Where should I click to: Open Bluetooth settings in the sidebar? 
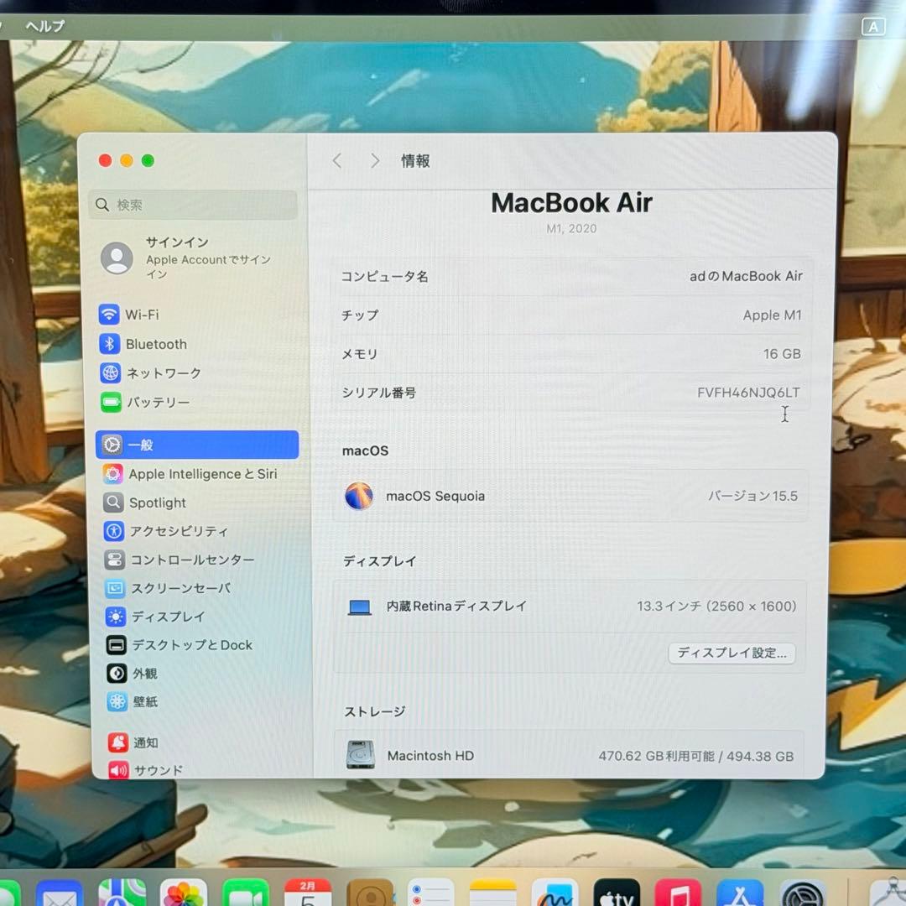(155, 344)
